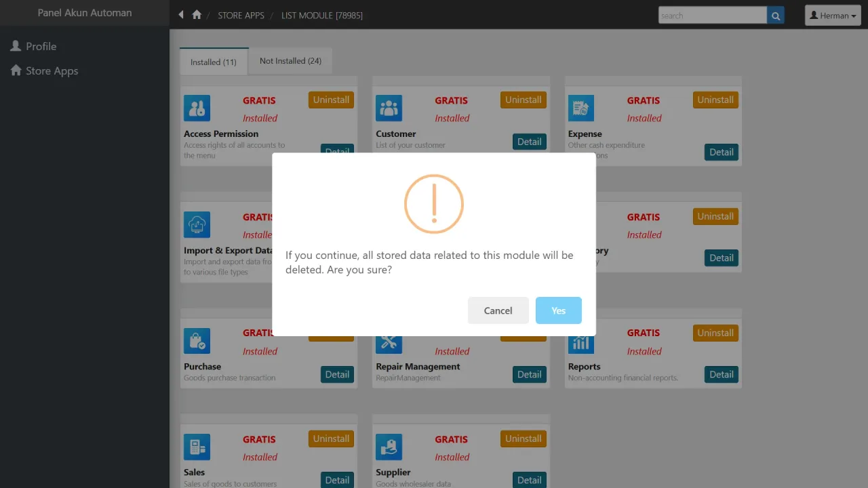868x488 pixels.
Task: Click the Panel Akun Automan title
Action: tap(85, 13)
